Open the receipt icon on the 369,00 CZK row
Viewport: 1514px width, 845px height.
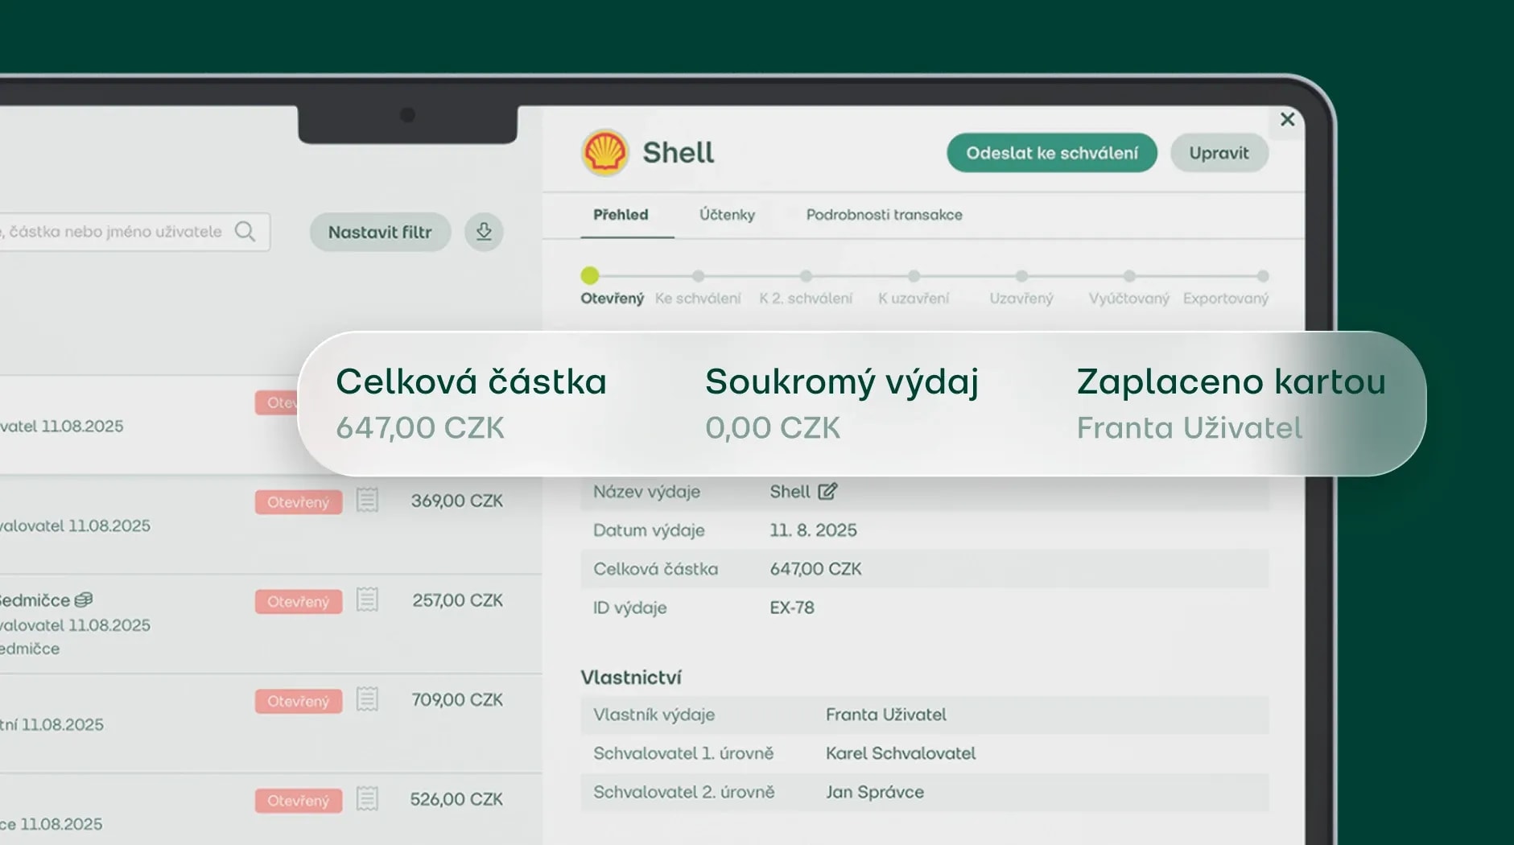coord(367,501)
